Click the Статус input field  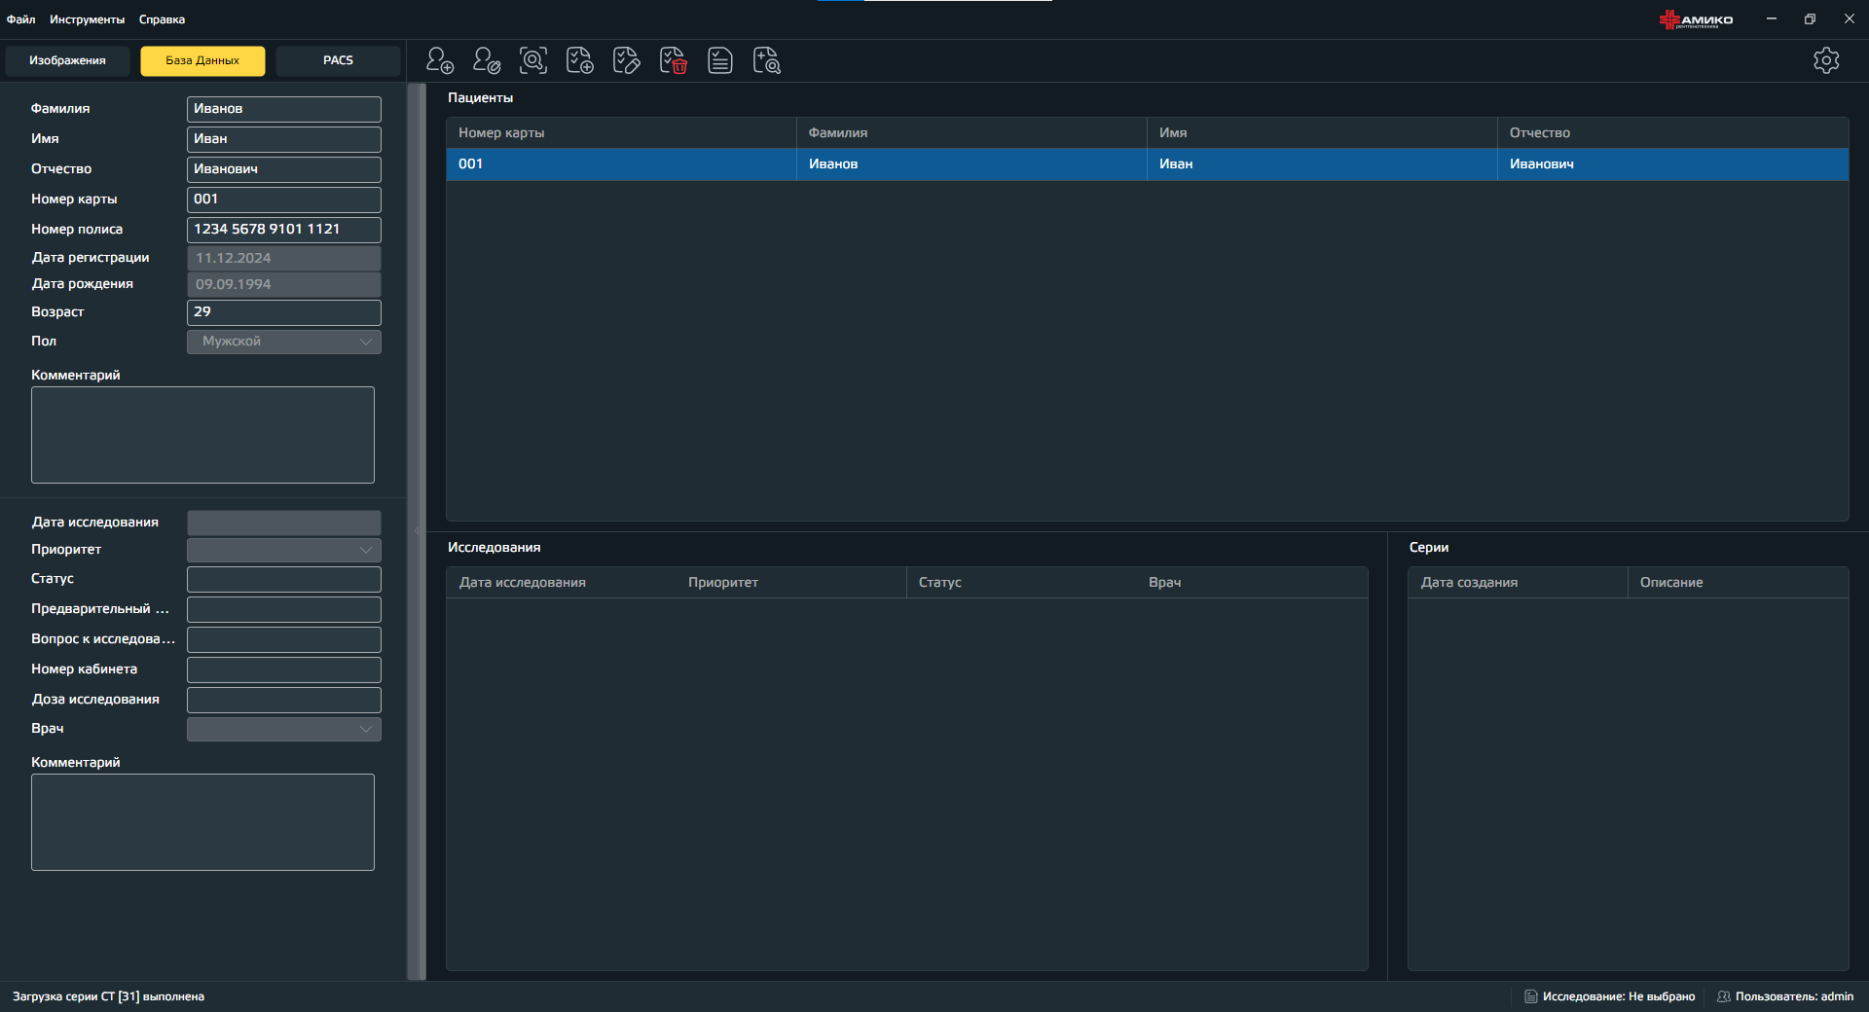tap(284, 580)
